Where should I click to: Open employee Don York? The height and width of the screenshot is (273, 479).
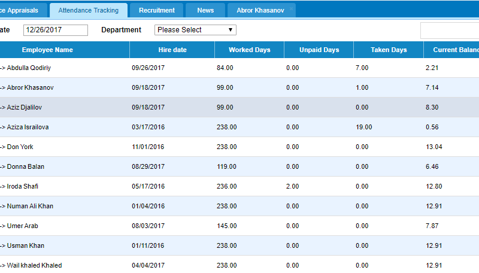click(x=20, y=147)
